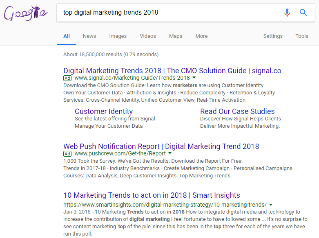
Task: Expand the arrow next to signal.co URL
Action: 194,77
